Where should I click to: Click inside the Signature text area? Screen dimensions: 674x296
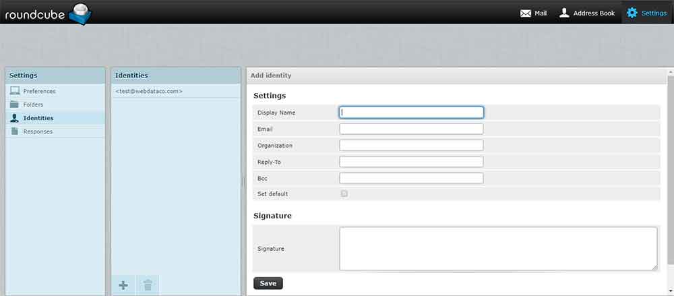click(497, 248)
